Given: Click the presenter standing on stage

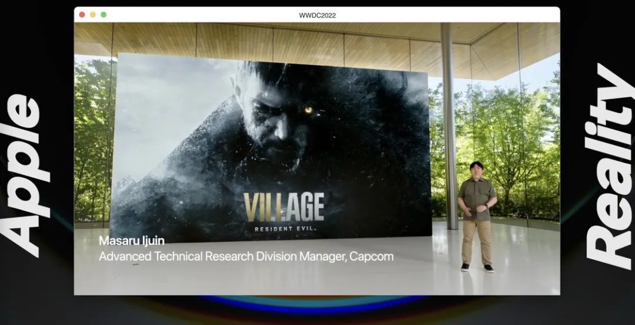Looking at the screenshot, I should tap(477, 216).
